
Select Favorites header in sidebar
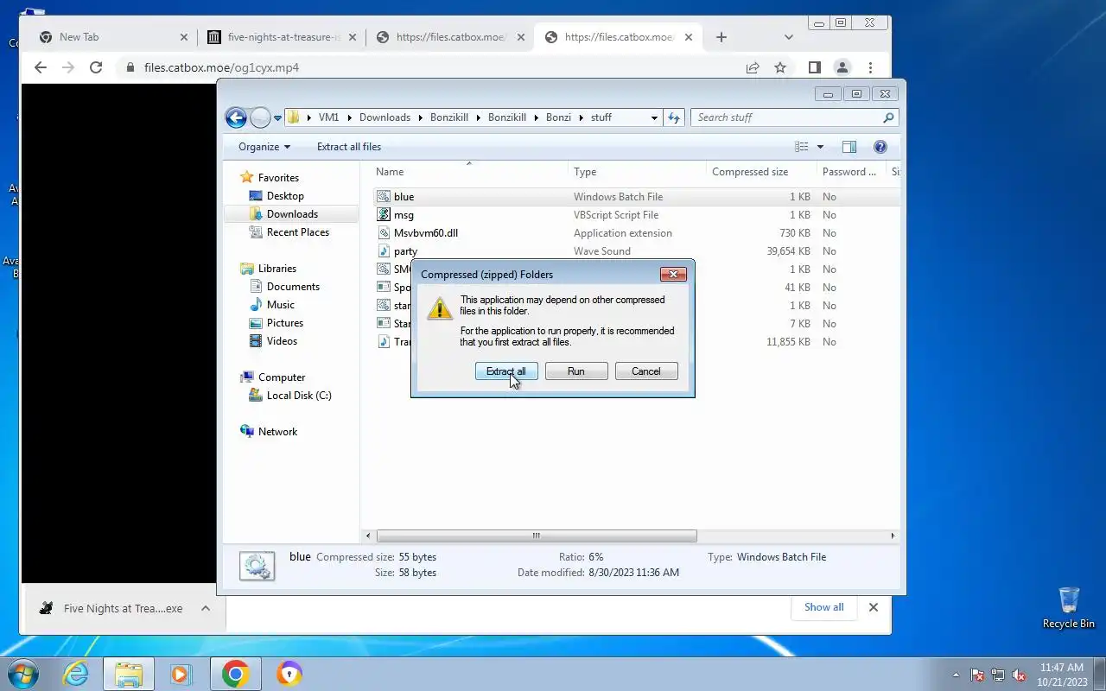pos(278,178)
